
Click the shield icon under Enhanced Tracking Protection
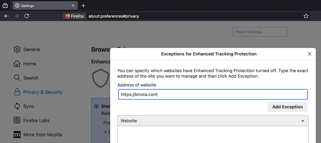coord(101,79)
